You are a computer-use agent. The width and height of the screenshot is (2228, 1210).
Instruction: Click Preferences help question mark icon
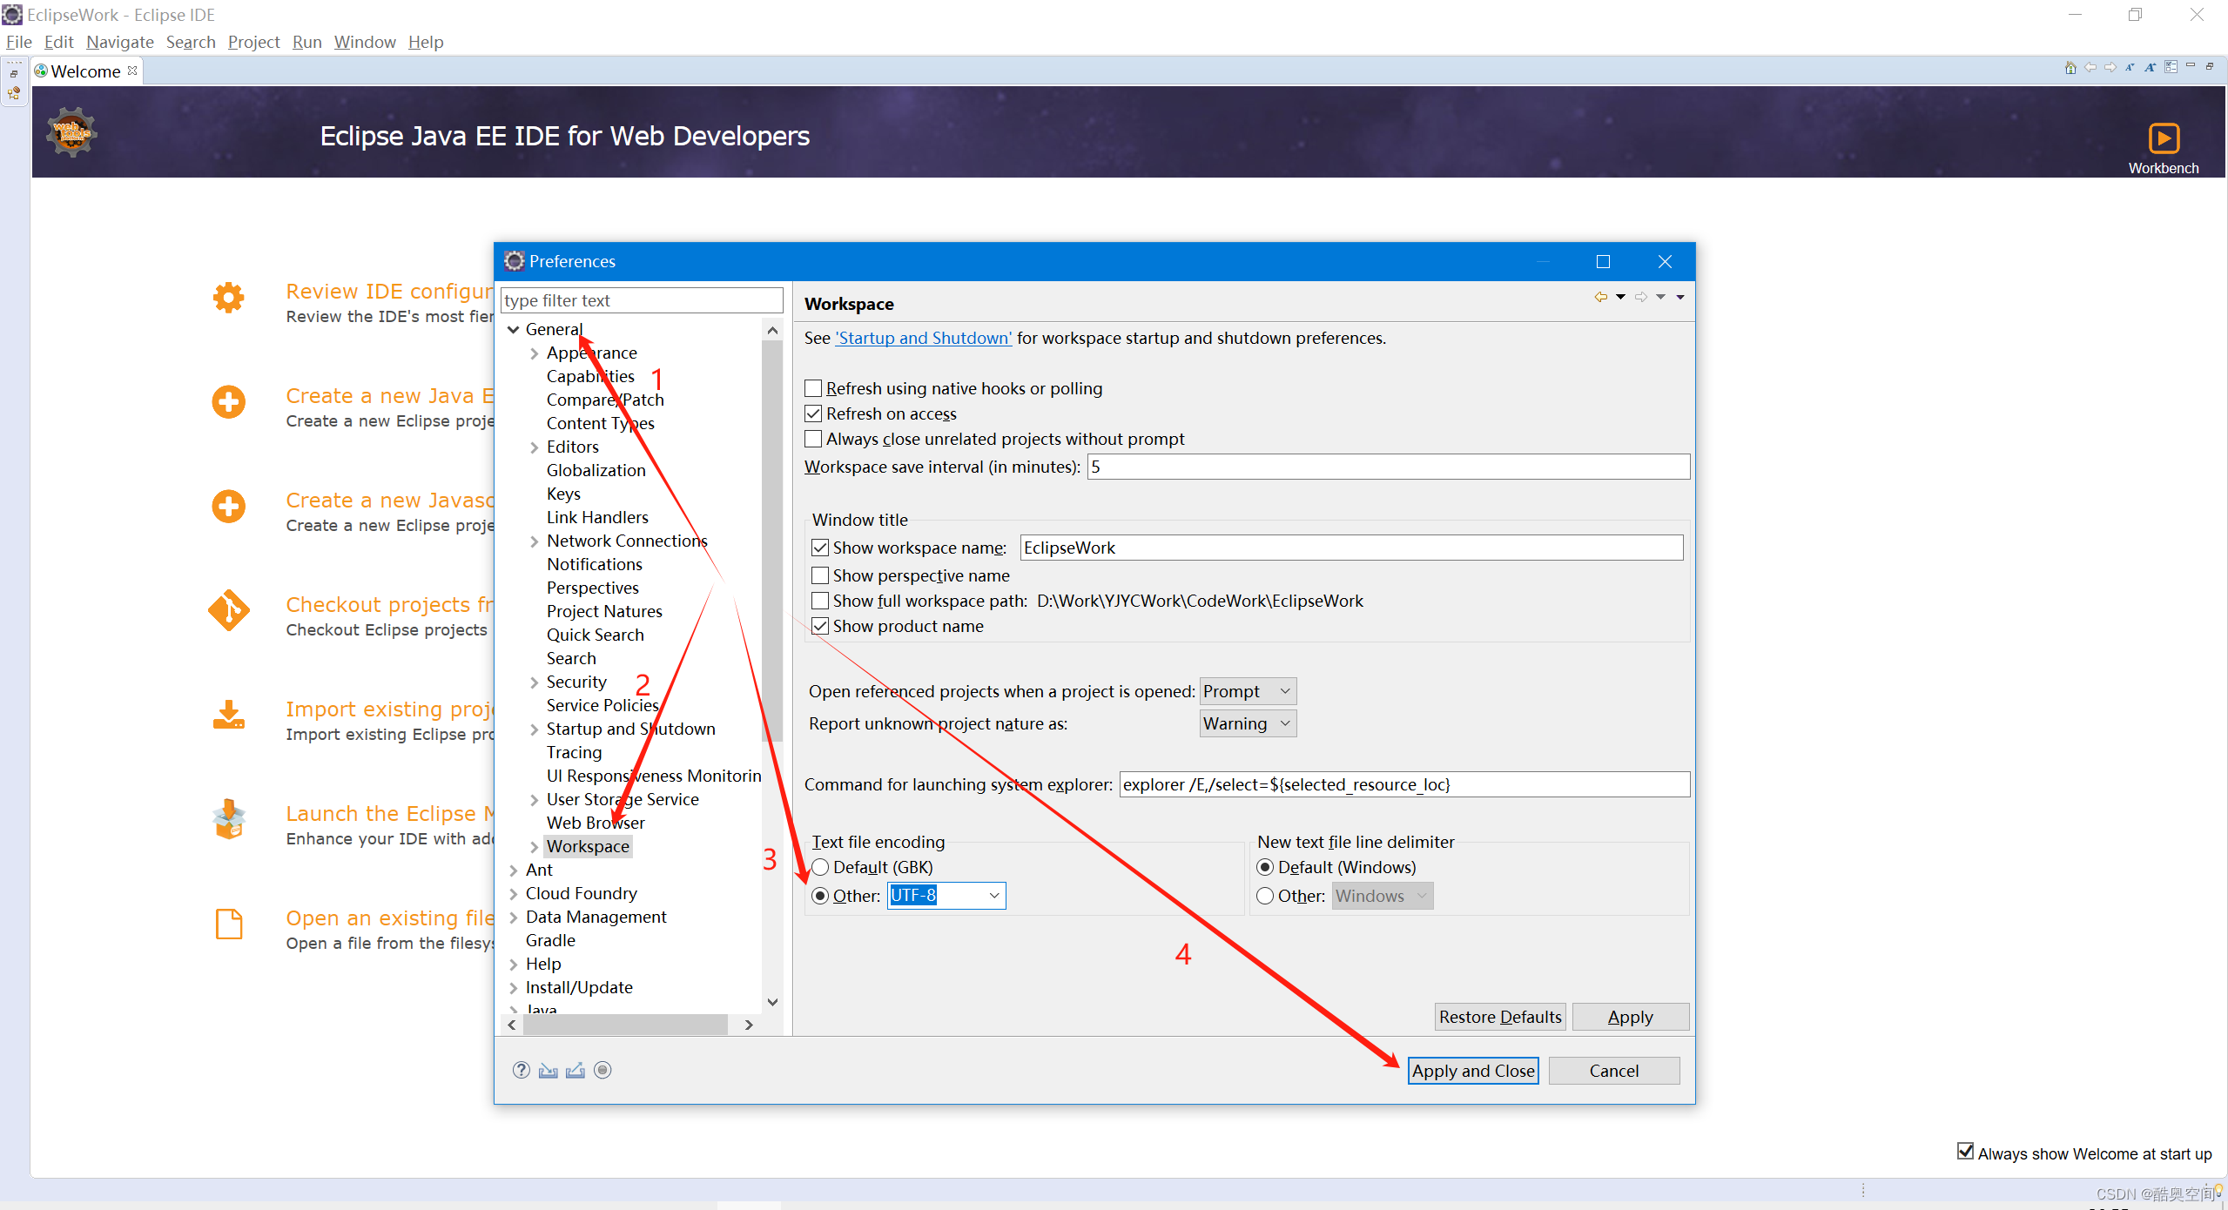pos(521,1070)
